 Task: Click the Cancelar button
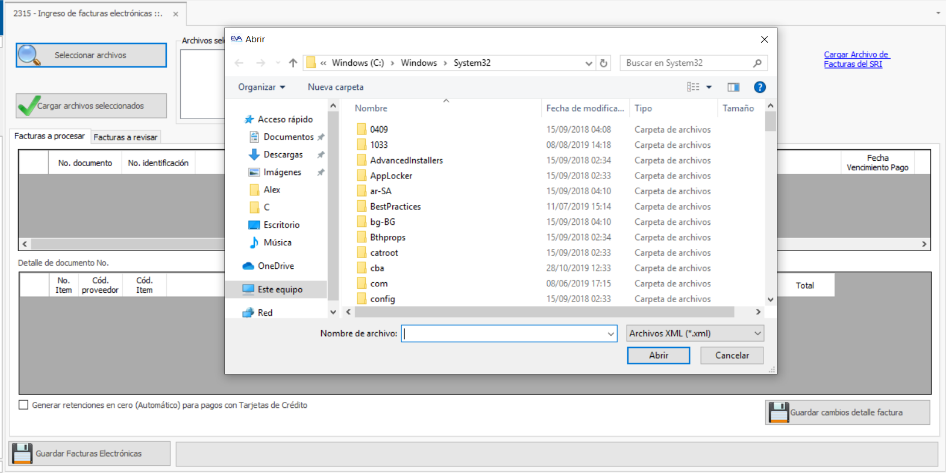pyautogui.click(x=732, y=356)
